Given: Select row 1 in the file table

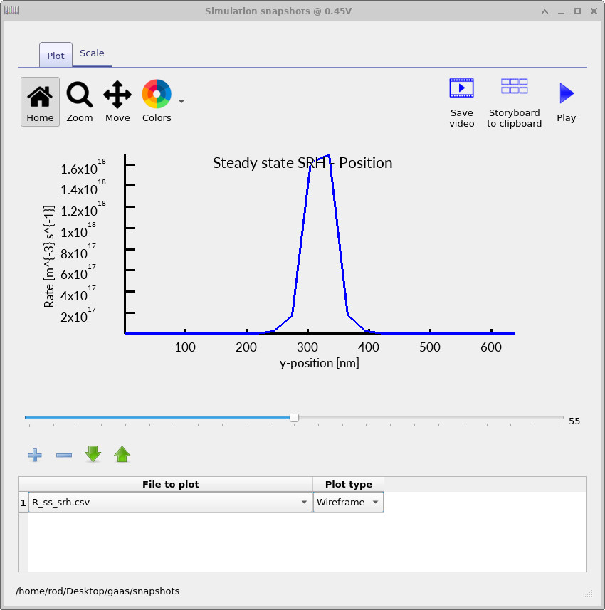Looking at the screenshot, I should (x=22, y=502).
